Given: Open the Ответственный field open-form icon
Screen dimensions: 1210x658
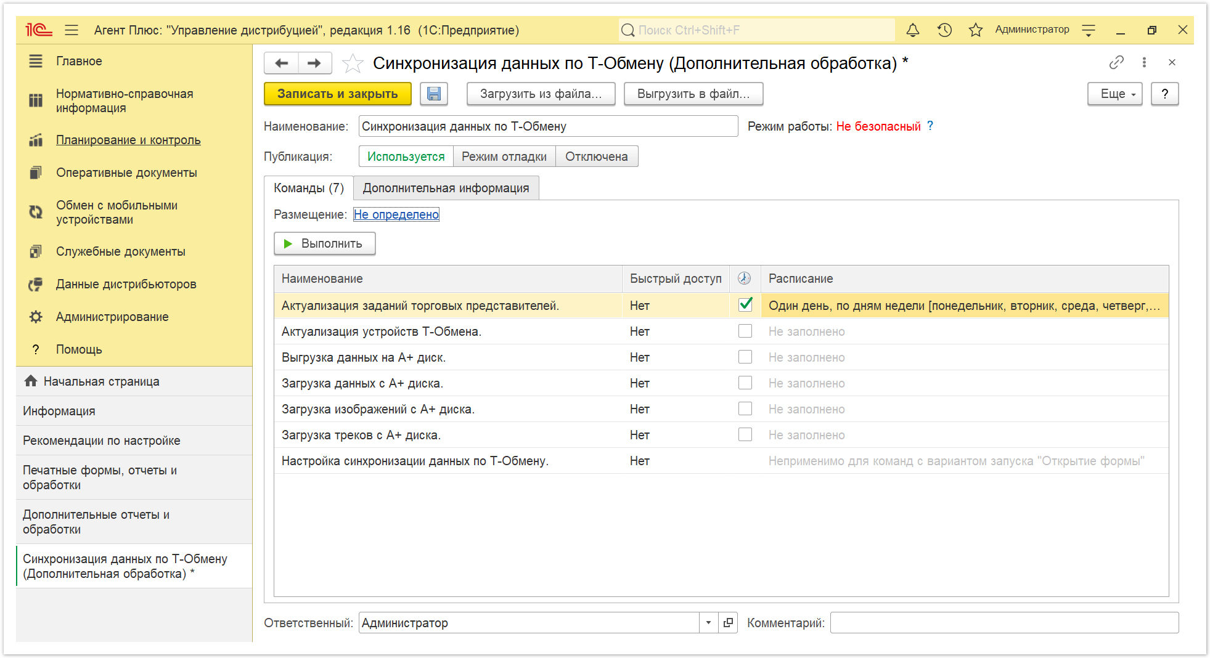Looking at the screenshot, I should click(728, 623).
